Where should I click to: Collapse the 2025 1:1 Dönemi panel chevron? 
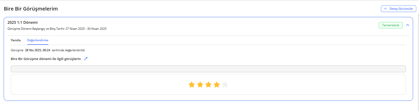(x=407, y=25)
